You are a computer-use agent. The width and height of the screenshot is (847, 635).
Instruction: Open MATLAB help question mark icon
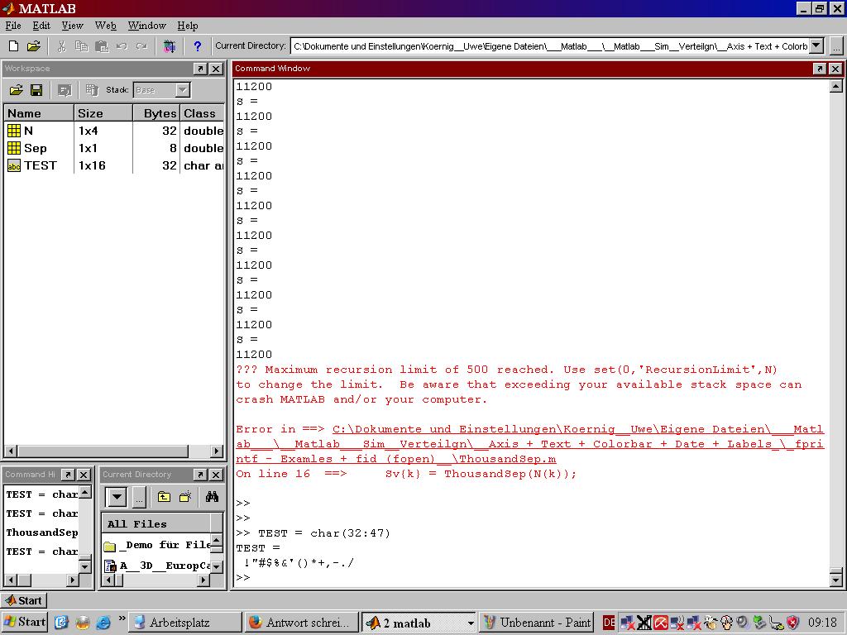[197, 46]
